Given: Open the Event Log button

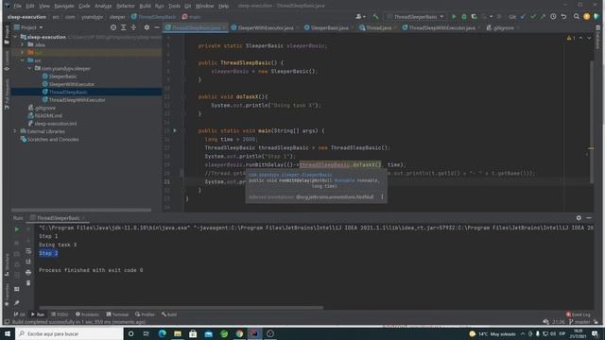Looking at the screenshot, I should 578,314.
